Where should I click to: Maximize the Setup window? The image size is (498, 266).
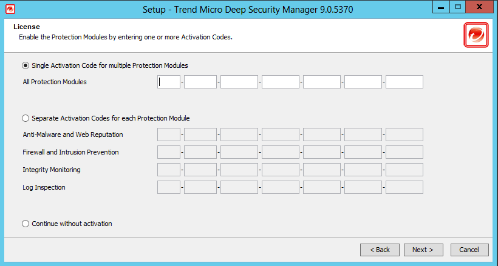[458, 7]
